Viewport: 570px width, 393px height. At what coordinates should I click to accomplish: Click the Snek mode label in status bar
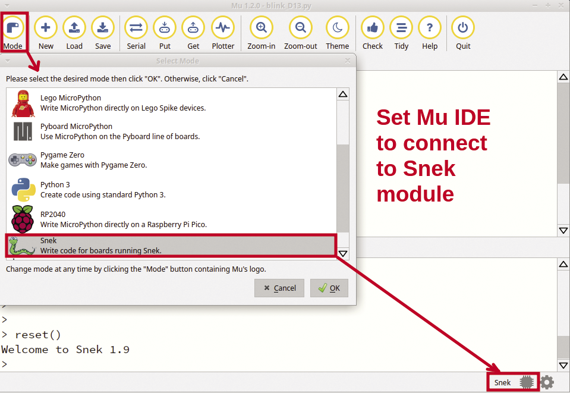coord(502,382)
